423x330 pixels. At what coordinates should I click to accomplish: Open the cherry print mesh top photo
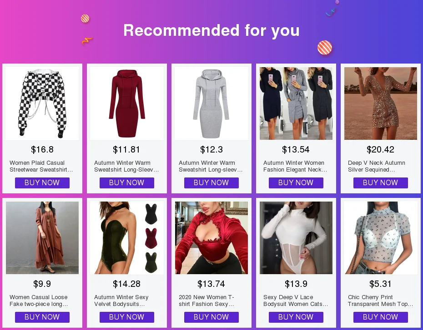pyautogui.click(x=381, y=238)
